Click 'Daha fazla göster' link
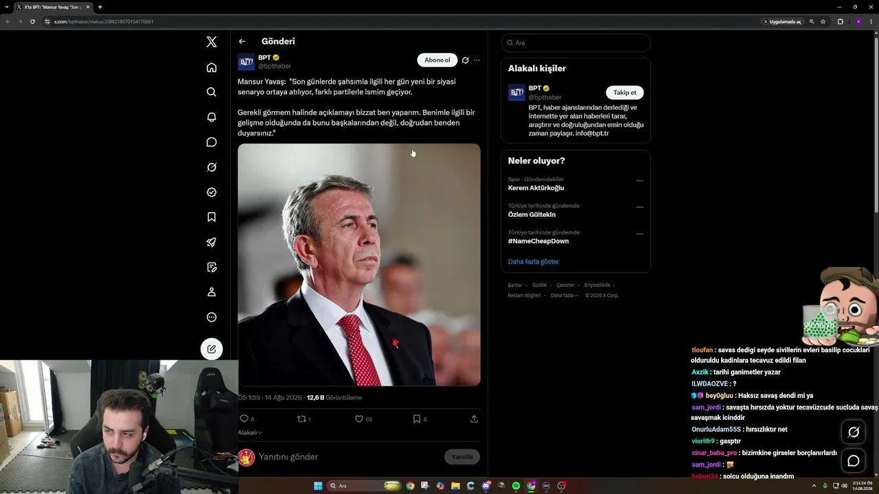This screenshot has height=494, width=879. click(534, 261)
